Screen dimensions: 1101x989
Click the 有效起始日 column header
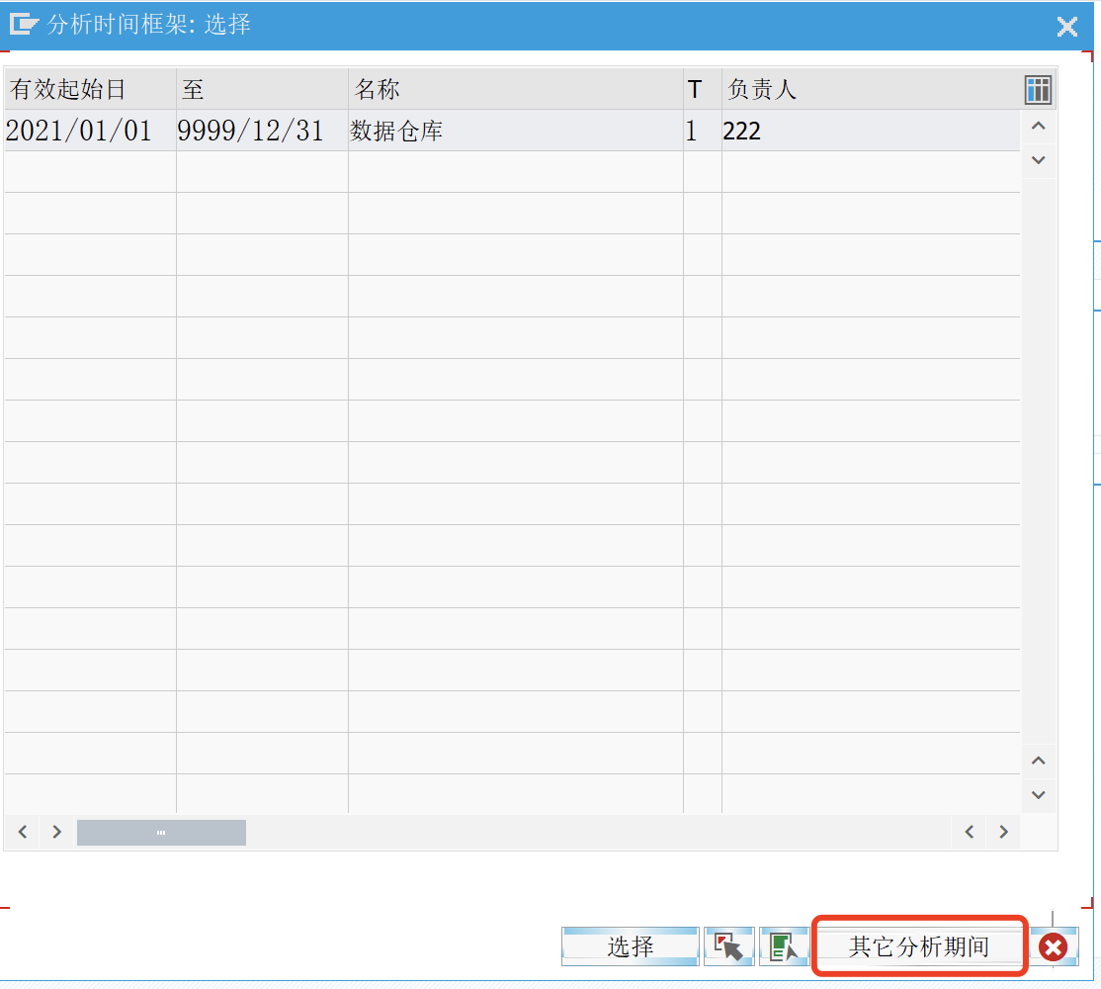59,90
